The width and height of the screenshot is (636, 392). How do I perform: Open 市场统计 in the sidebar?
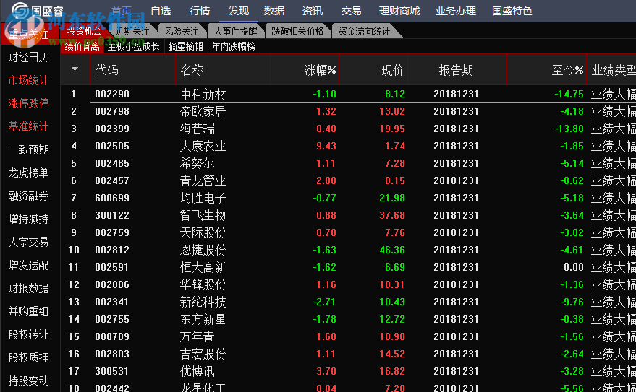[28, 80]
